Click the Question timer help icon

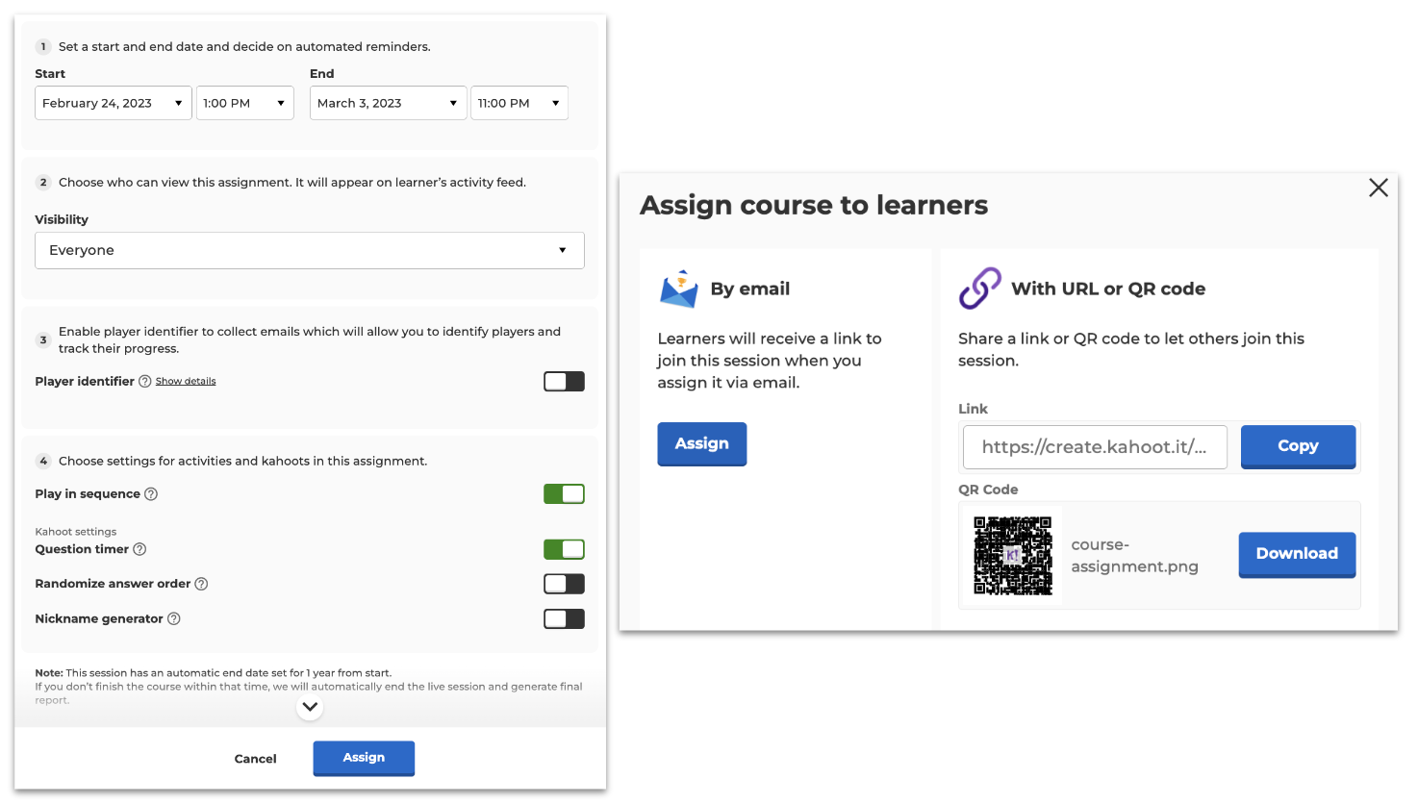tap(139, 550)
